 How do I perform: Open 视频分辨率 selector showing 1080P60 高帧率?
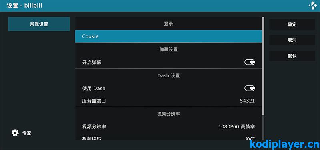pyautogui.click(x=168, y=126)
